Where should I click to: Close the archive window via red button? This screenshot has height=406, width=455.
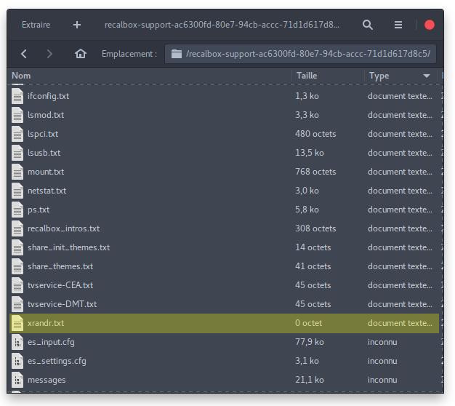point(430,25)
